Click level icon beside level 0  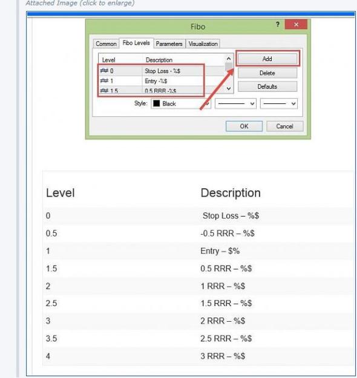pos(104,71)
